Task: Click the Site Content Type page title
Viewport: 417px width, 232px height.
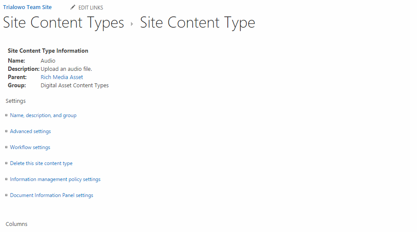Action: coord(197,23)
